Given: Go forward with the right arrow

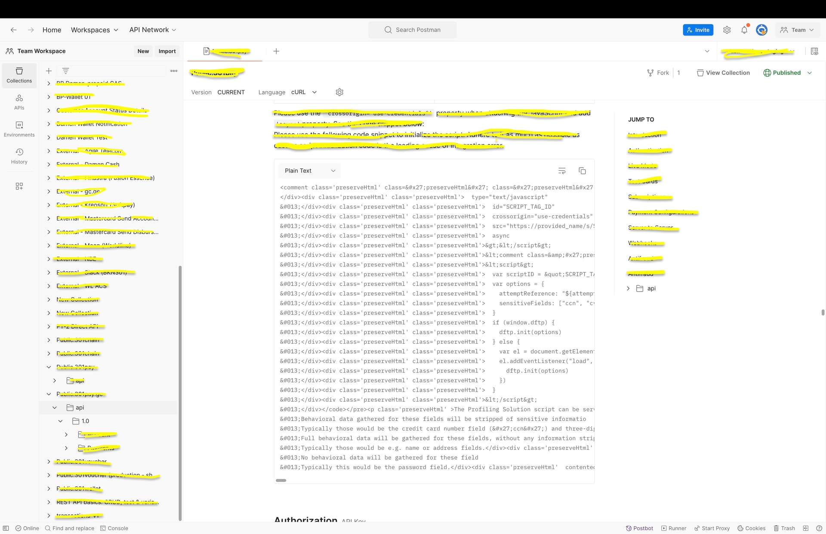Looking at the screenshot, I should [x=31, y=30].
